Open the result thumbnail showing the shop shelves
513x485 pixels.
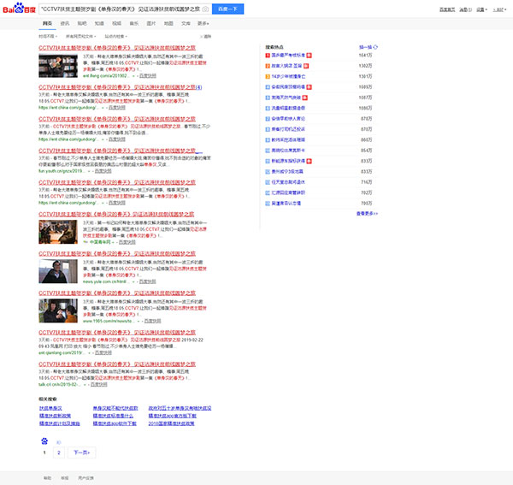pyautogui.click(x=58, y=66)
